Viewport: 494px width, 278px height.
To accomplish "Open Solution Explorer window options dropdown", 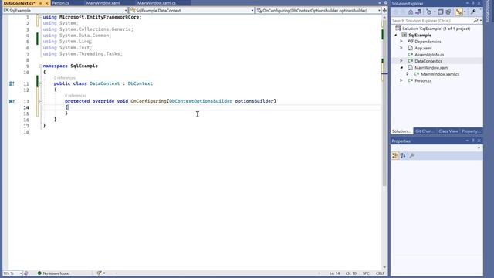I will 467,3.
